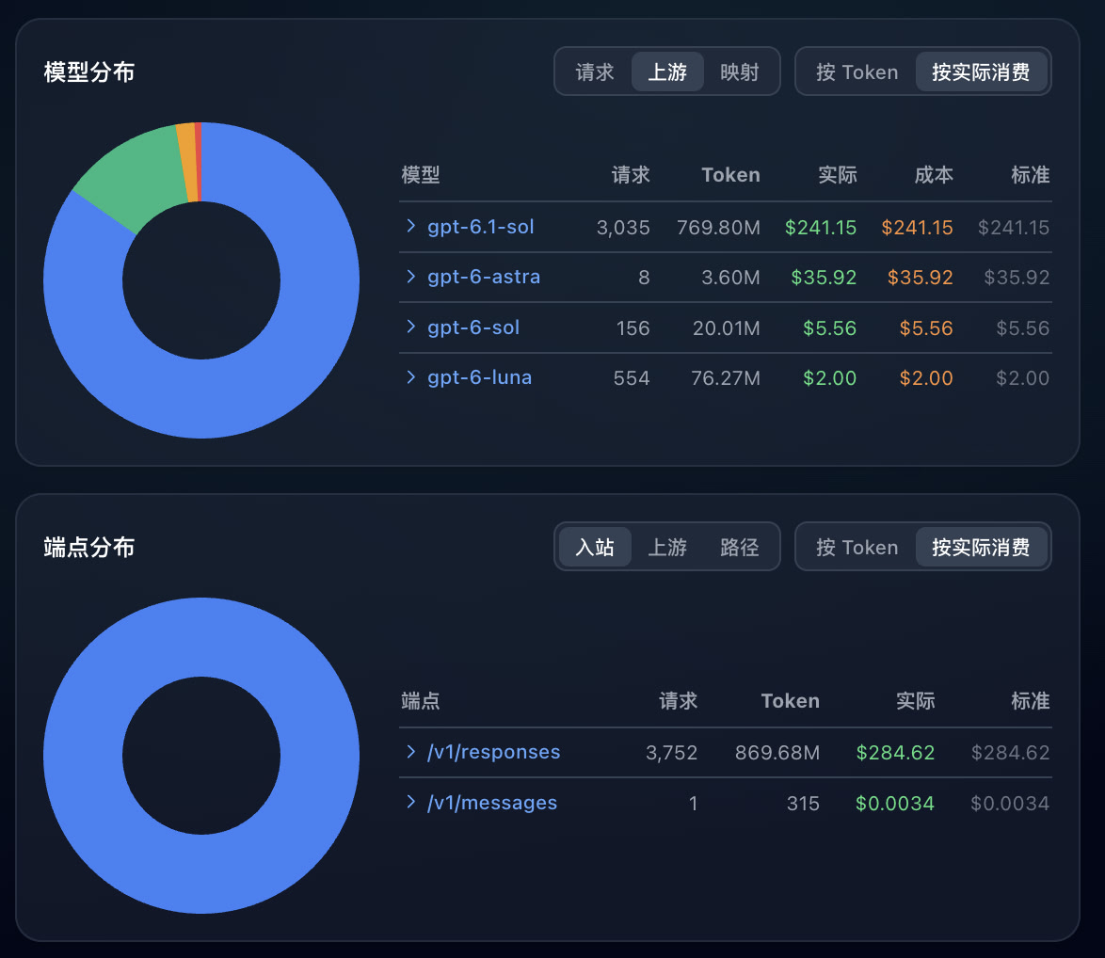Click the 端点 column header

[x=421, y=701]
